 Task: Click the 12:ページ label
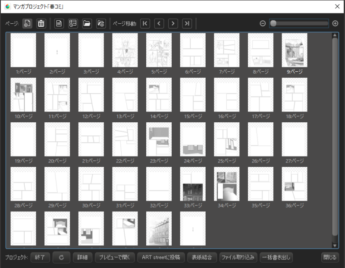tap(91, 116)
